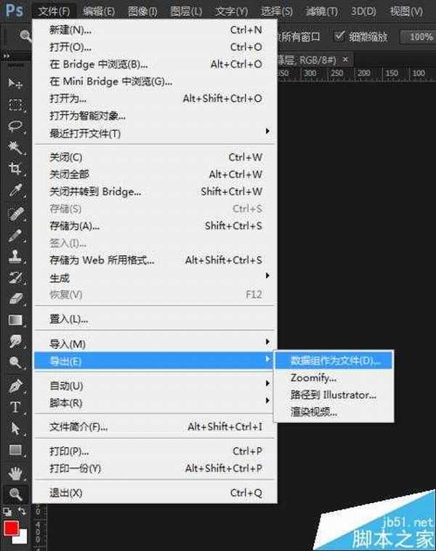Reset default foreground/background colors icon

point(7,511)
